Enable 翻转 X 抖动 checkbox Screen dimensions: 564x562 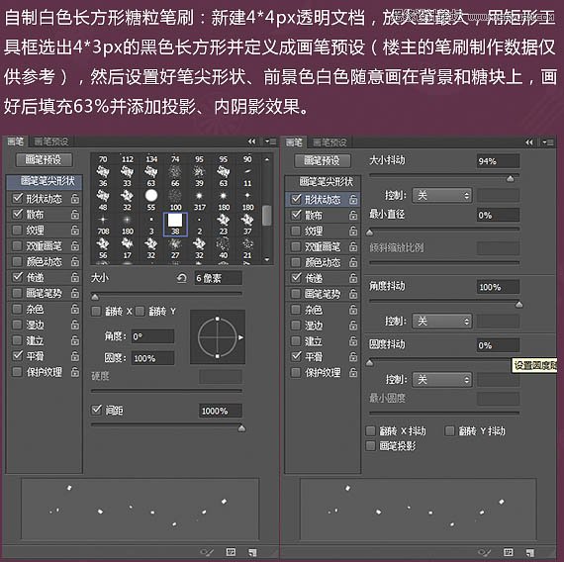point(370,430)
